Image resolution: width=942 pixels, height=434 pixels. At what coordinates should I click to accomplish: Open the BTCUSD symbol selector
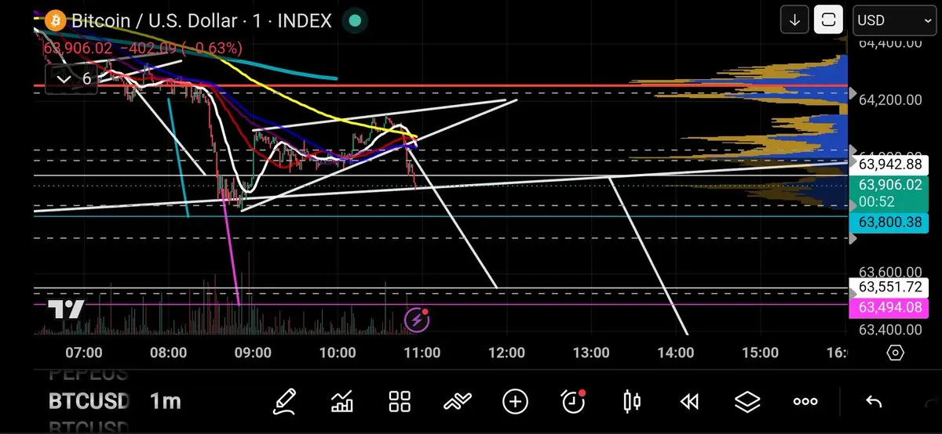click(x=88, y=402)
